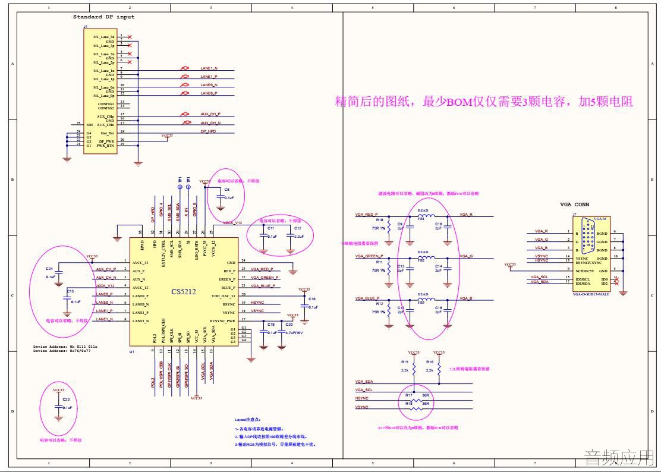Viewport: 661px width, 472px height.
Task: Select the VCCK_V12 net label above pin 25
Action: pyautogui.click(x=232, y=222)
